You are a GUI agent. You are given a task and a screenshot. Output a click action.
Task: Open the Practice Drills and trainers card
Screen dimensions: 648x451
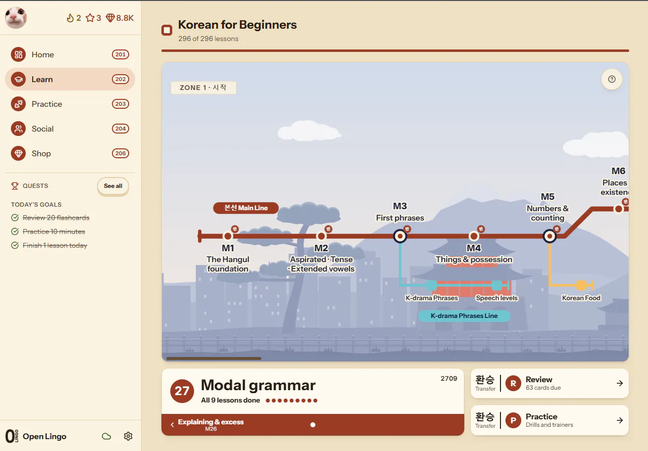click(549, 420)
